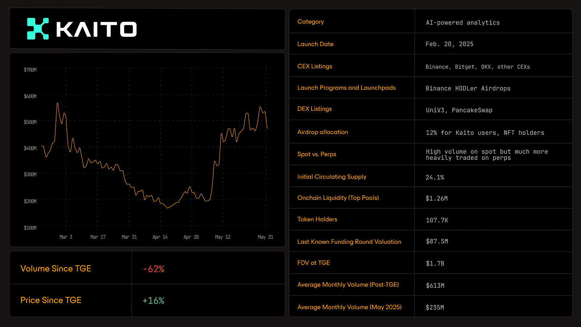Click the Mar 31 date label
The image size is (581, 327).
129,237
